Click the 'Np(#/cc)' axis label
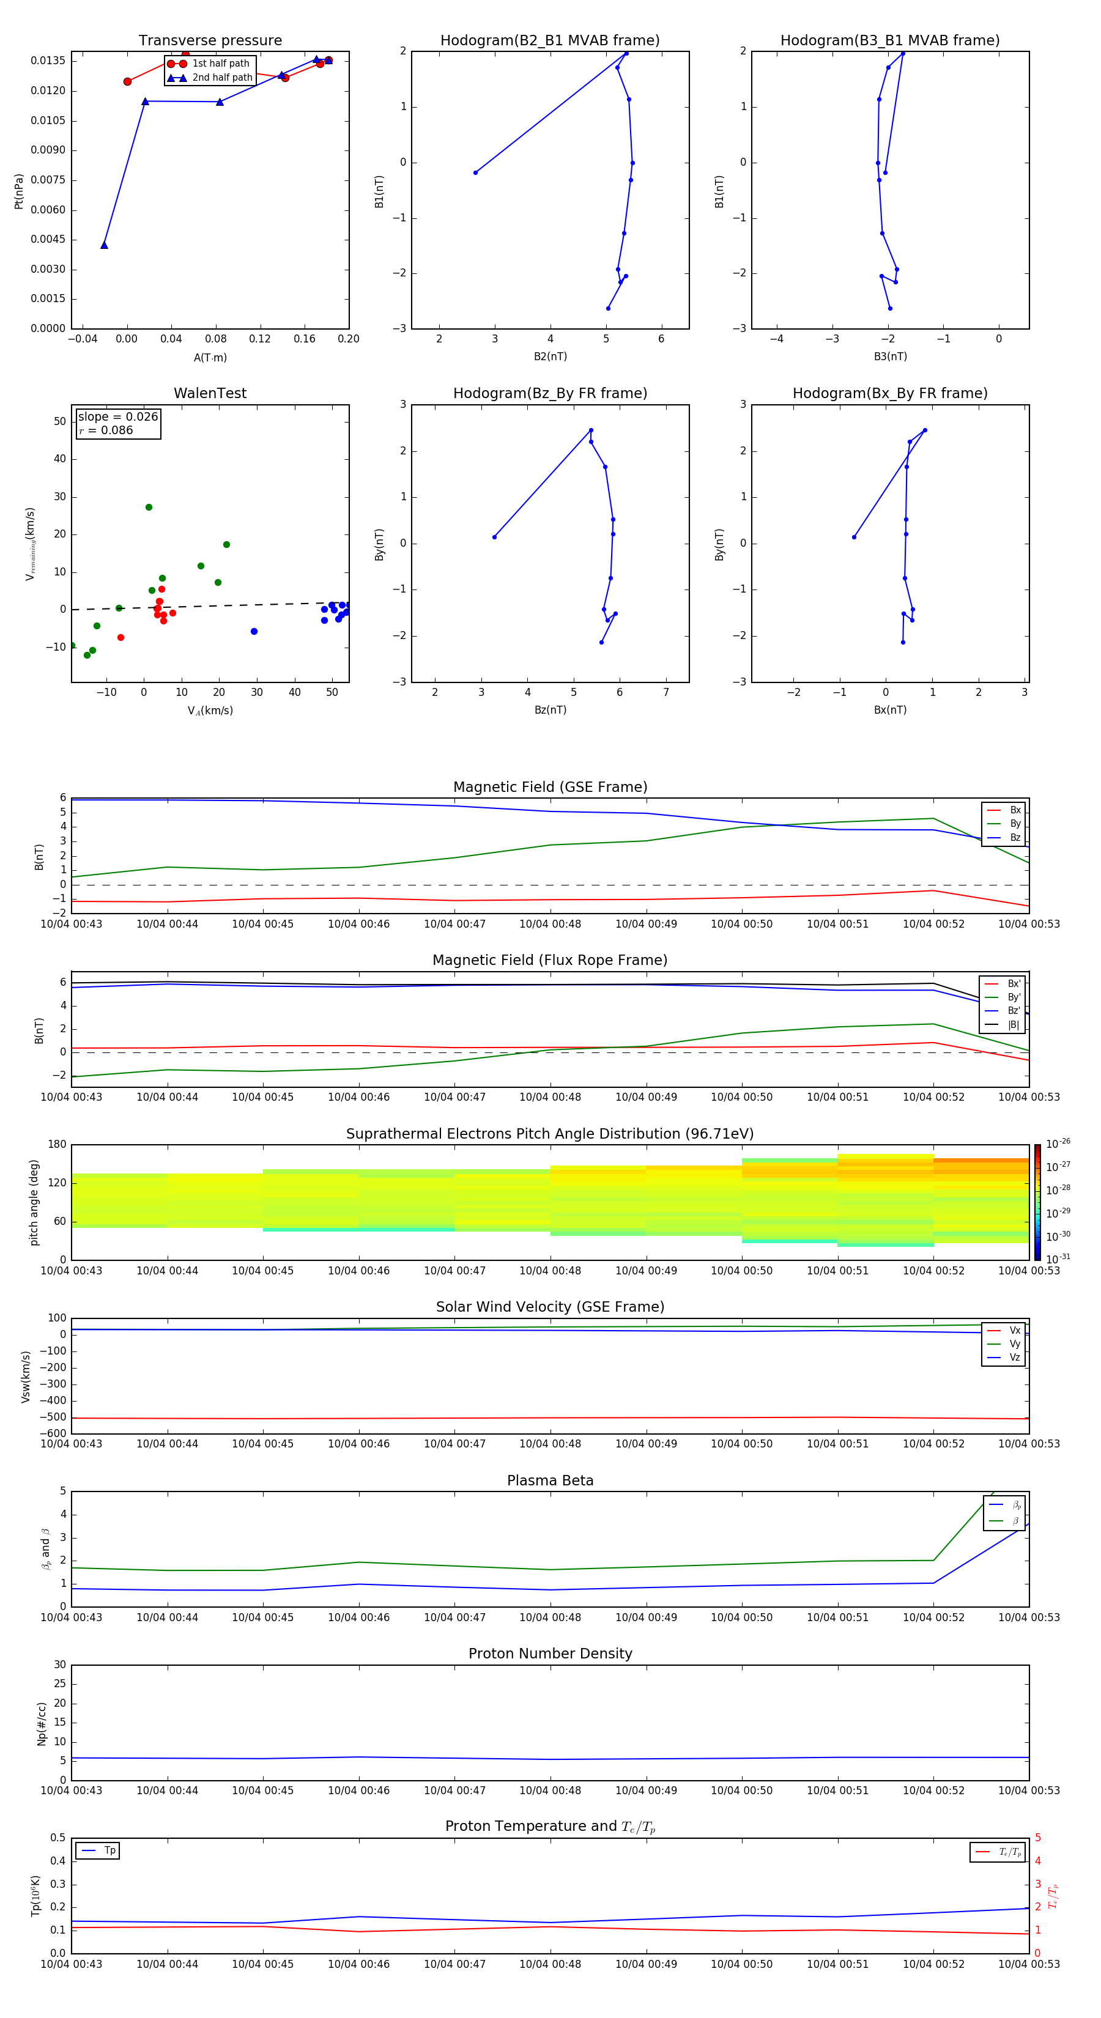Viewport: 1101px width, 2018px height. pyautogui.click(x=42, y=1723)
